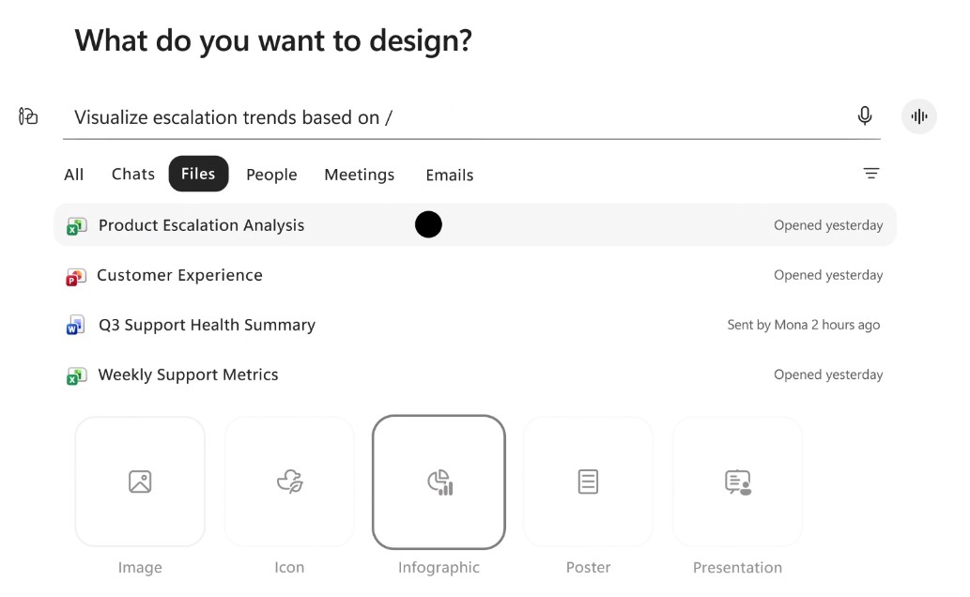Open the People tab
Image resolution: width=970 pixels, height=597 pixels.
coord(271,175)
